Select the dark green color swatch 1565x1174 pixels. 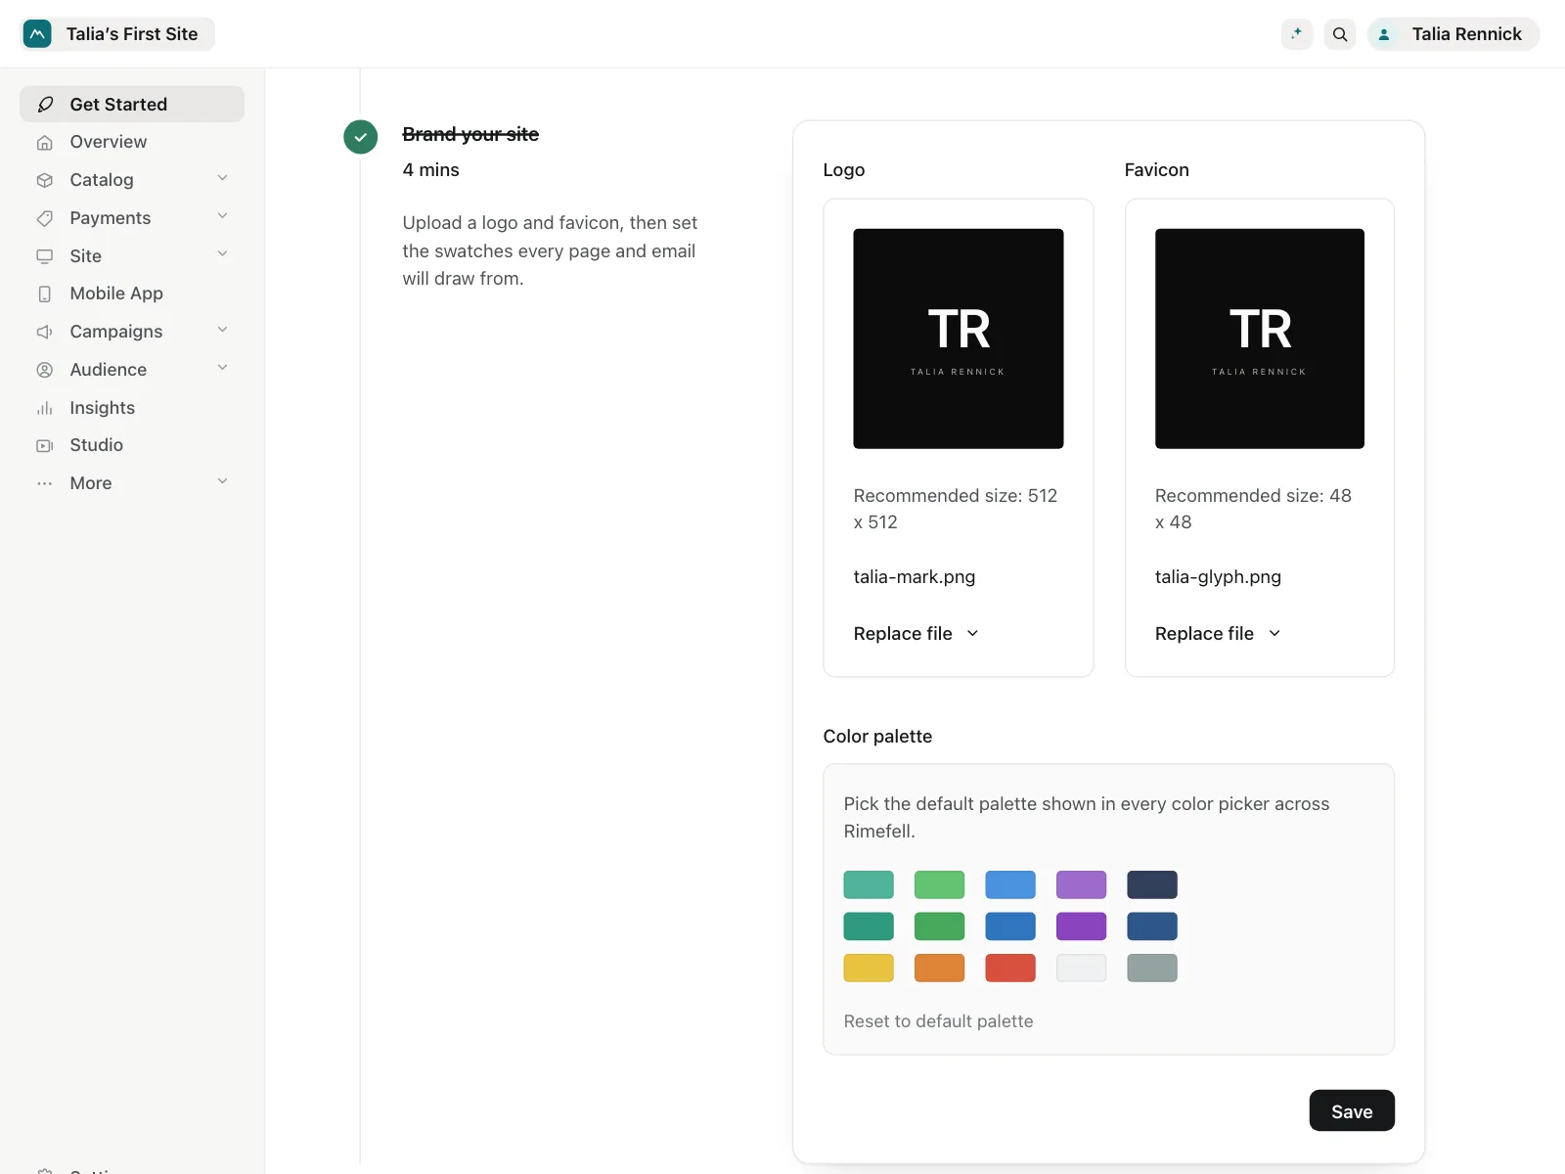click(939, 926)
